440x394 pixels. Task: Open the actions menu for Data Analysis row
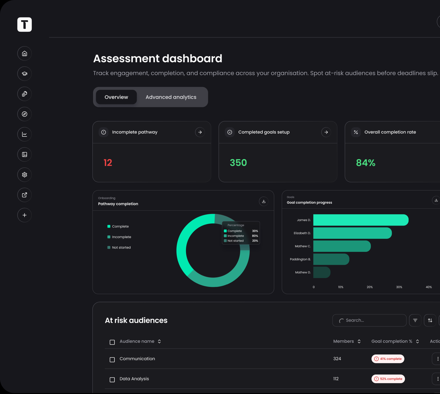pyautogui.click(x=437, y=379)
